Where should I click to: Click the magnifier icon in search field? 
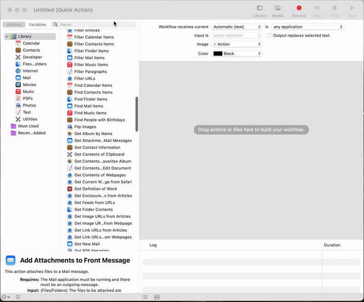click(55, 24)
